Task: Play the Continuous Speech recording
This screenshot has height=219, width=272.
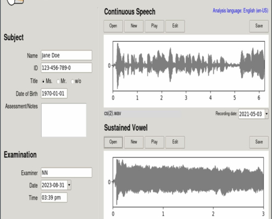Action: click(x=154, y=26)
